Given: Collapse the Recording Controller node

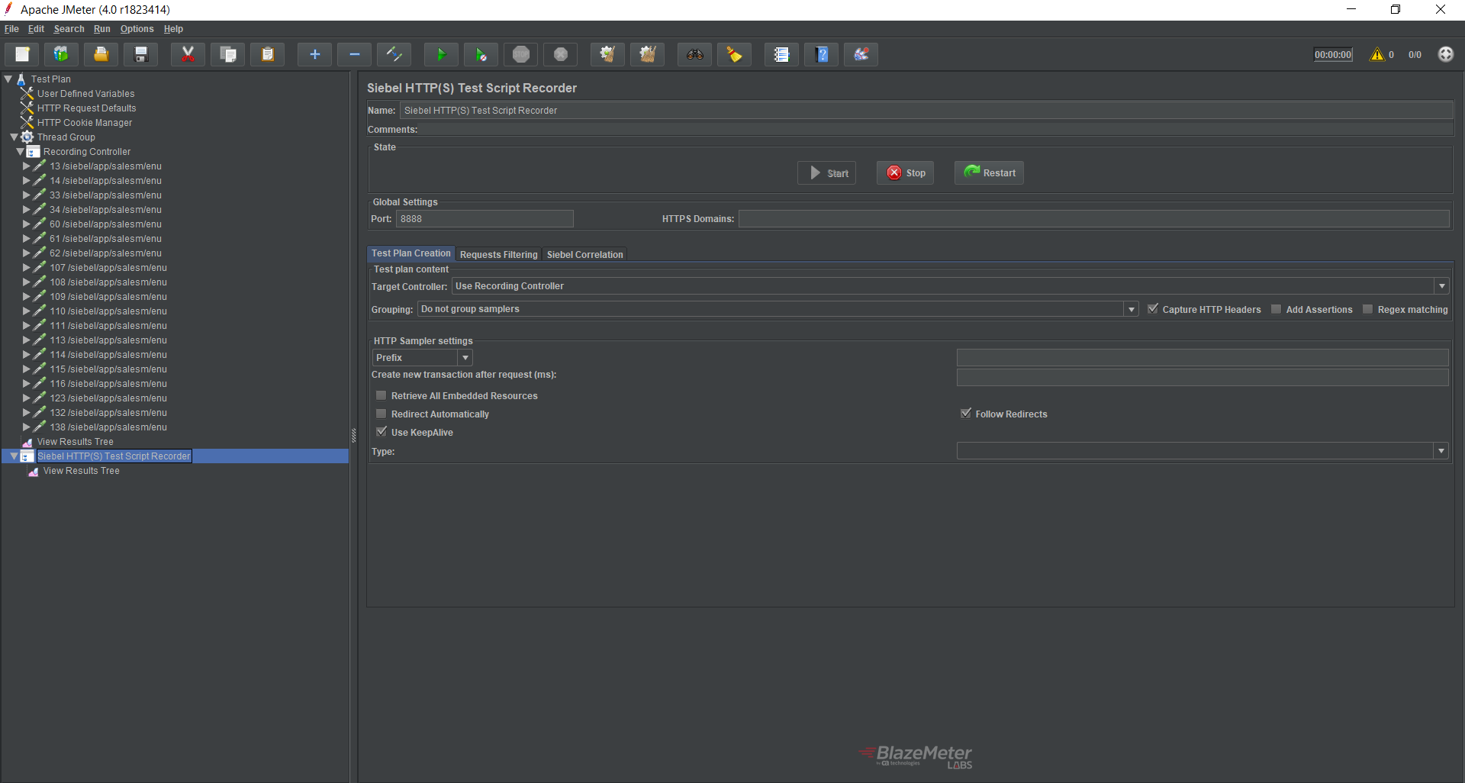Looking at the screenshot, I should [x=20, y=152].
